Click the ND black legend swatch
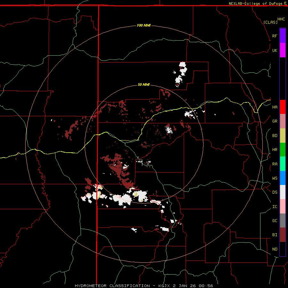The height and width of the screenshot is (288, 288). (x=283, y=249)
